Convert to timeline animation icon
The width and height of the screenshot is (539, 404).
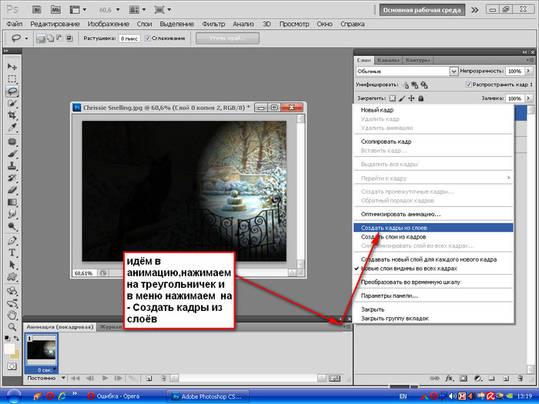pos(334,379)
